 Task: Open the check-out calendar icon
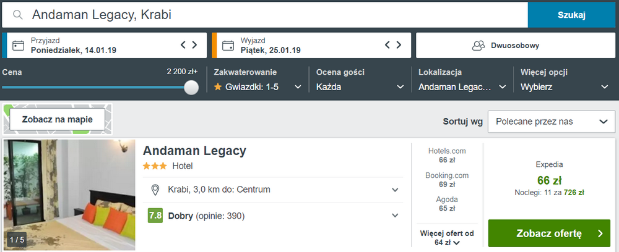click(228, 45)
